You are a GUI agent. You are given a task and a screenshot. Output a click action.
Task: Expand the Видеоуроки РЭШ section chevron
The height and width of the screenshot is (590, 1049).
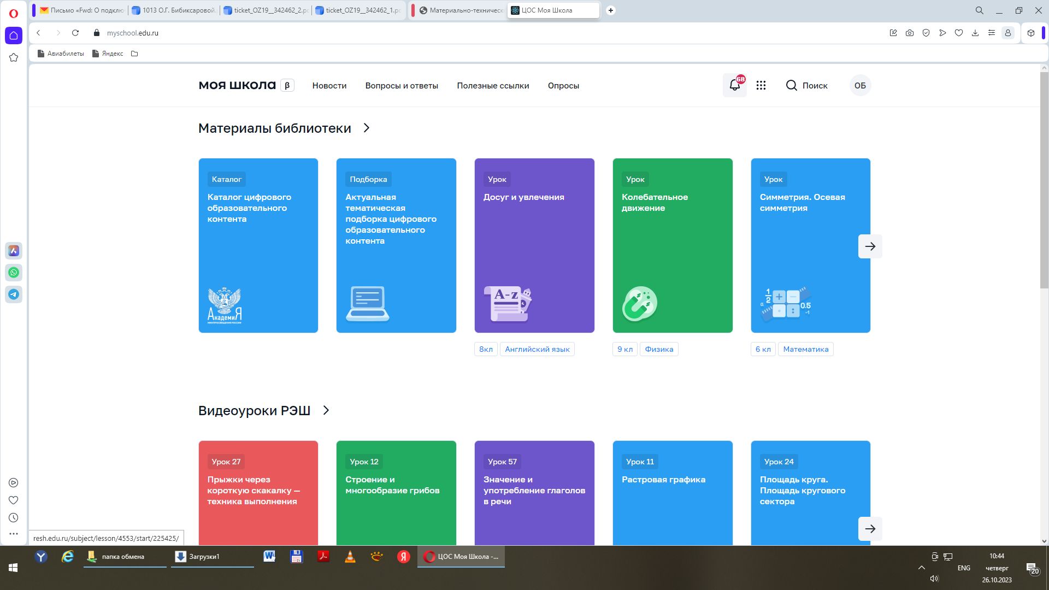[x=326, y=410]
